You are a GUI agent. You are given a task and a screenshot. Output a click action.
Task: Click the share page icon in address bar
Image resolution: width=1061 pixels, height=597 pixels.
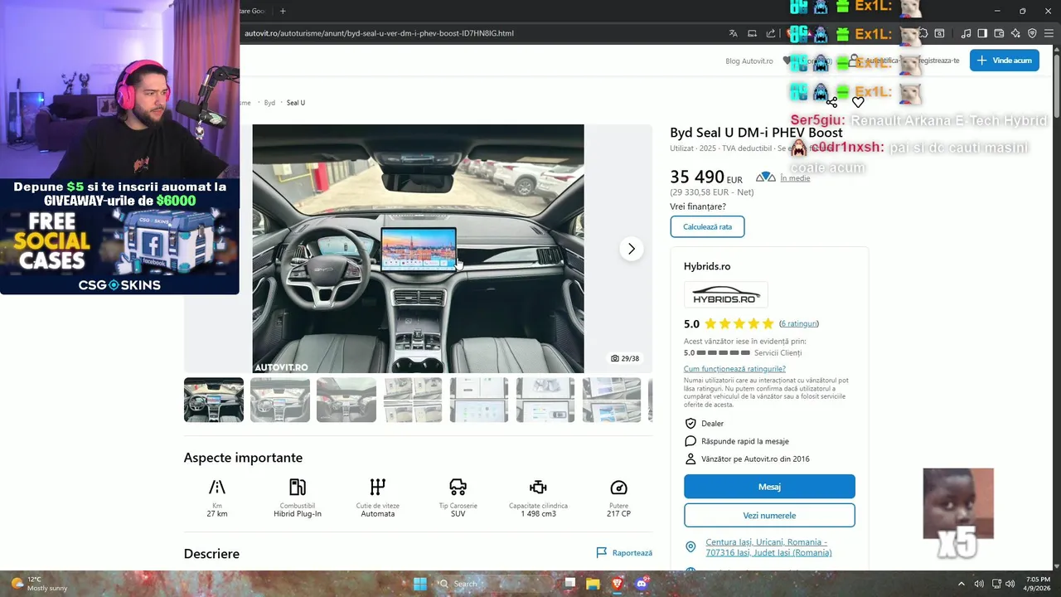(771, 33)
